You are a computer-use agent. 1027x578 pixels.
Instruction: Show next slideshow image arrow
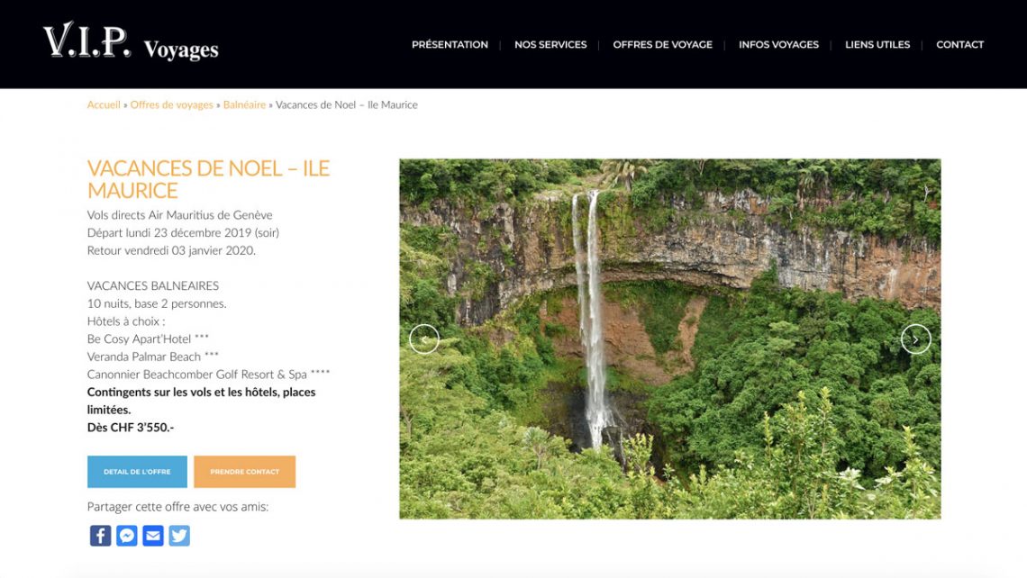point(915,339)
